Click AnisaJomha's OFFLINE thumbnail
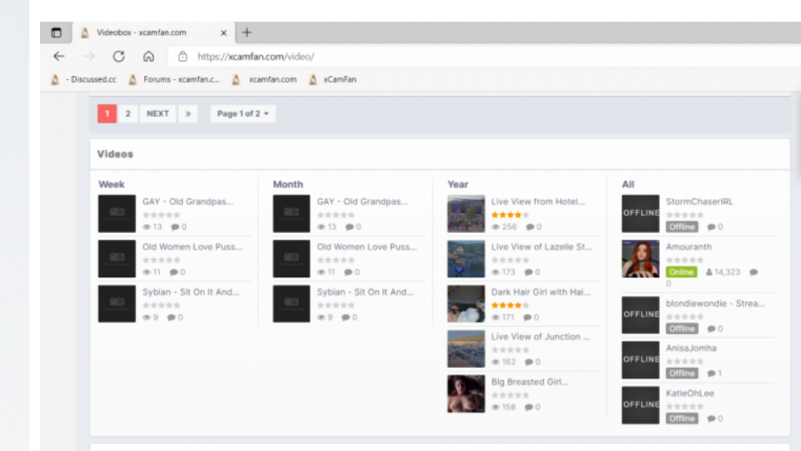The width and height of the screenshot is (801, 451). [641, 360]
